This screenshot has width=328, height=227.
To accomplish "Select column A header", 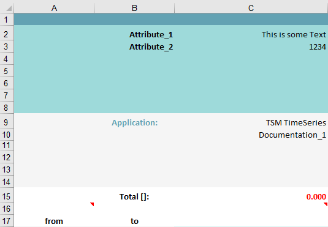I will pyautogui.click(x=54, y=8).
